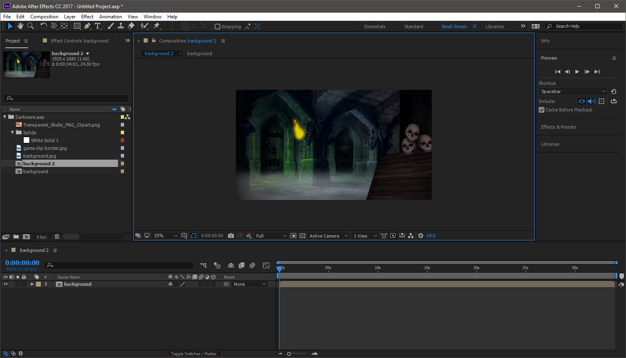Click the Graph Editor icon
The height and width of the screenshot is (358, 626).
tap(266, 265)
